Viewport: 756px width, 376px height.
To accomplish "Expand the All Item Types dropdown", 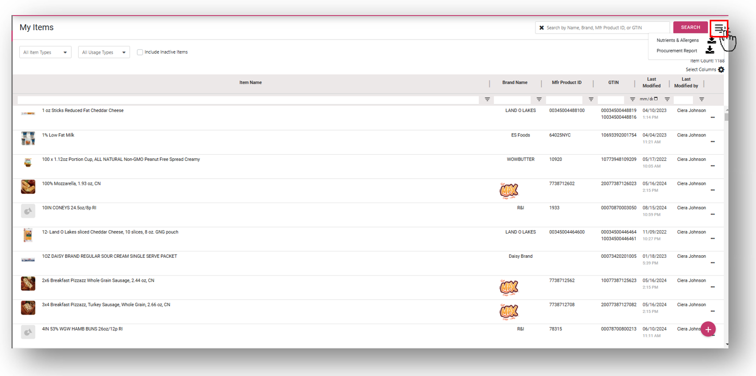I will point(45,52).
